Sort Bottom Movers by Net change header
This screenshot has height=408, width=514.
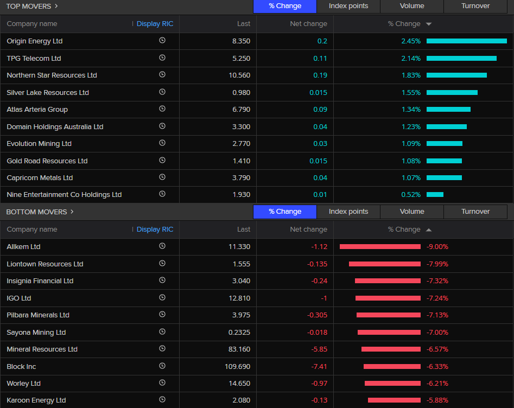(308, 229)
